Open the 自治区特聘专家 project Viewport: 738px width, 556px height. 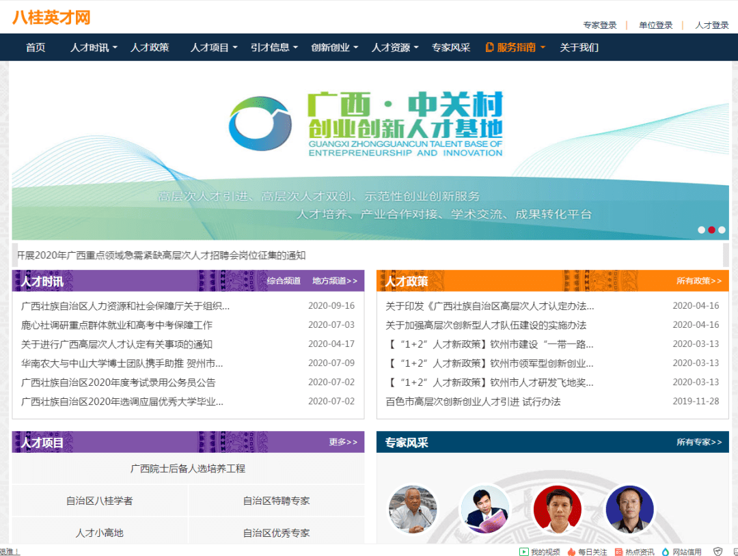tap(276, 501)
